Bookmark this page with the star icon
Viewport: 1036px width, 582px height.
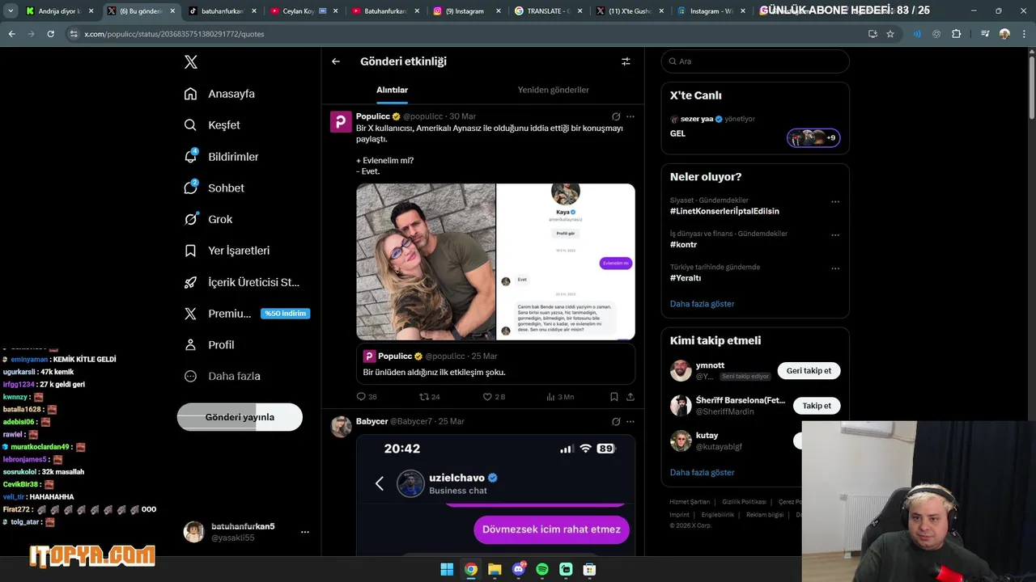pyautogui.click(x=890, y=34)
